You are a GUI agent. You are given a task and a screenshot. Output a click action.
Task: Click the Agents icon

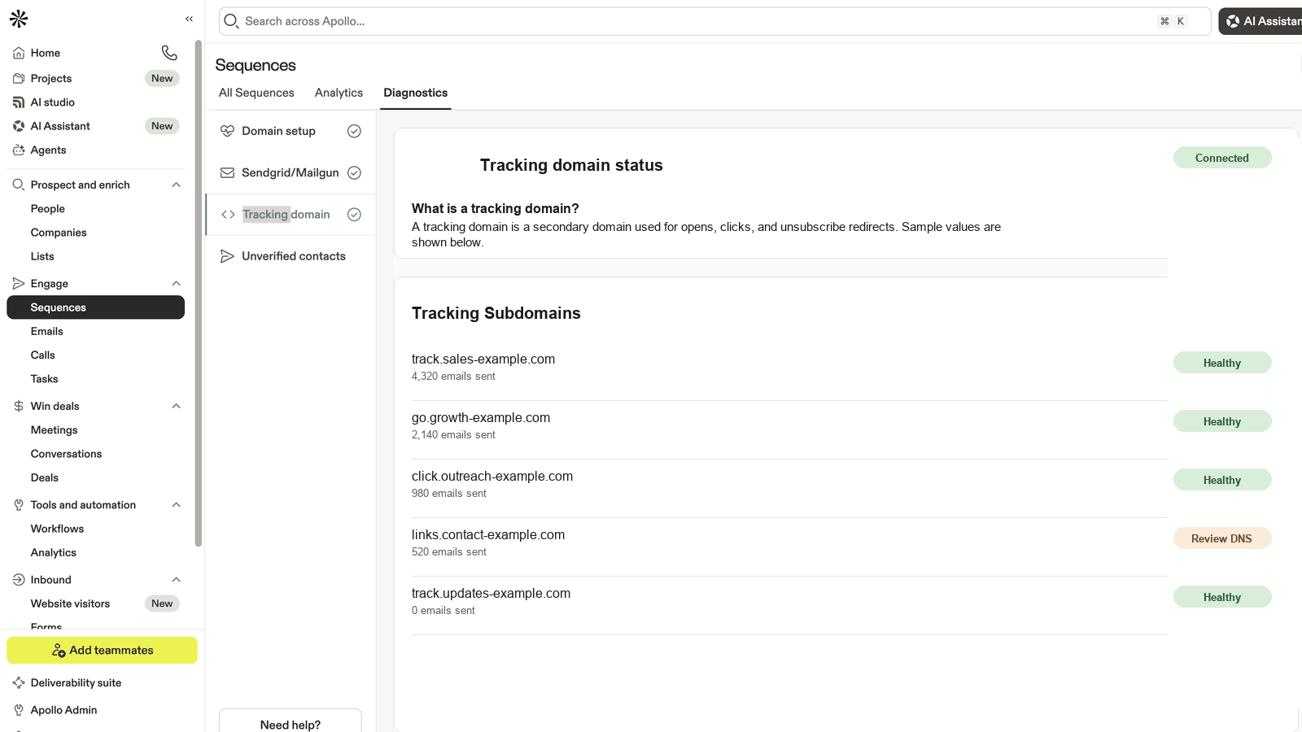[x=19, y=150]
